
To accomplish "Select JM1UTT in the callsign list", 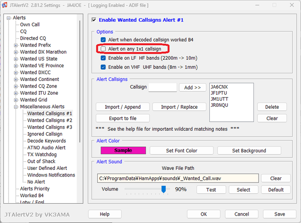I will pos(220,99).
